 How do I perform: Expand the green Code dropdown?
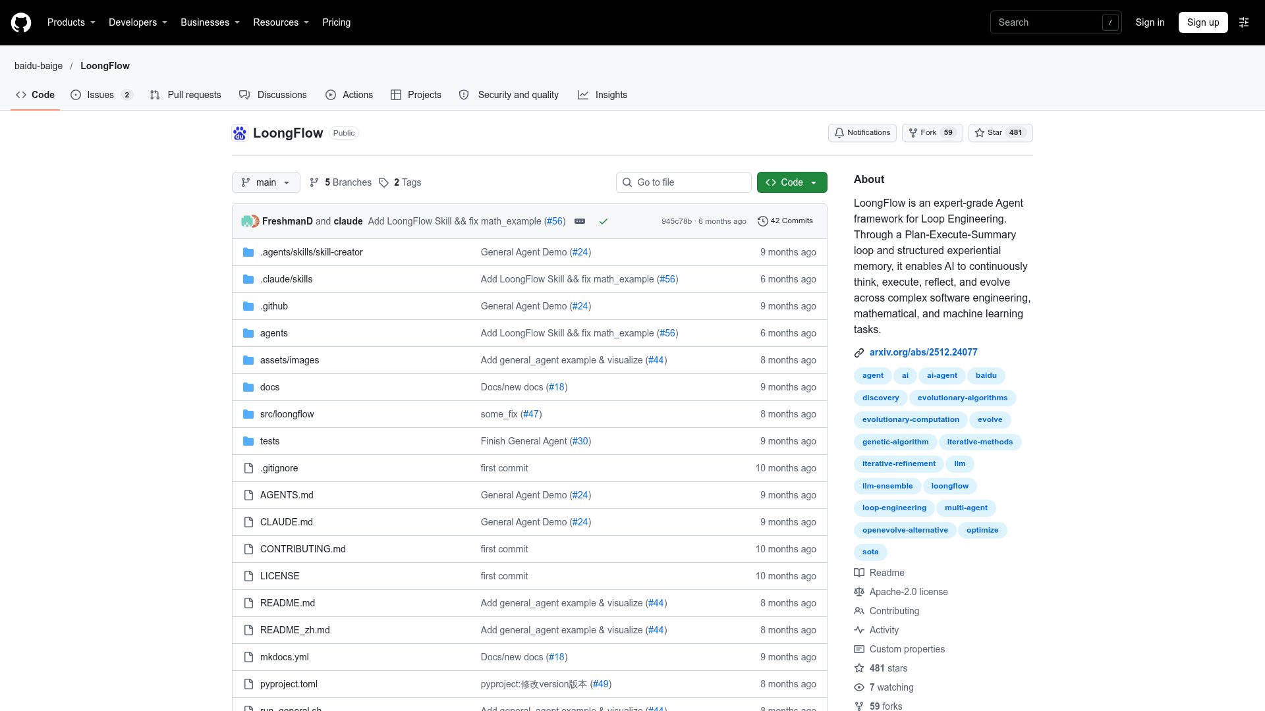click(792, 182)
